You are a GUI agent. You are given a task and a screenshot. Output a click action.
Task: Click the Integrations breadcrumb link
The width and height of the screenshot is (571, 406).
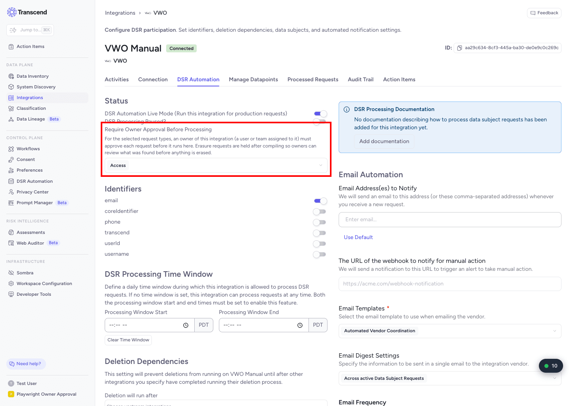click(120, 13)
